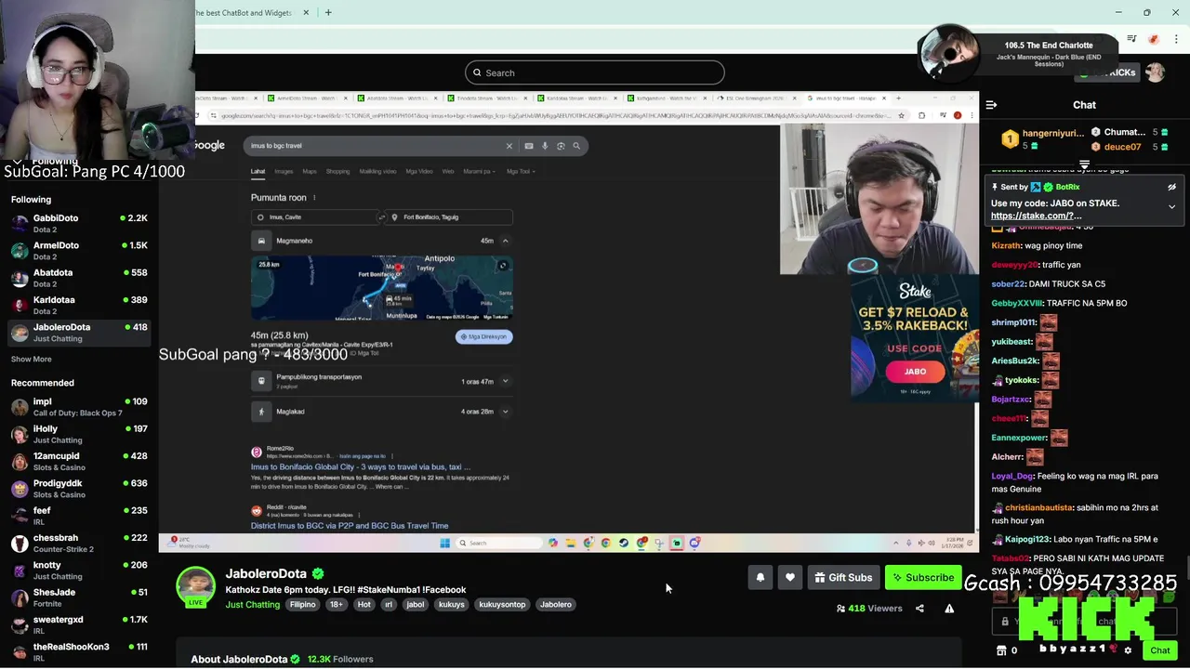The image size is (1190, 669).
Task: Switch to Maikling video tab
Action: [377, 172]
